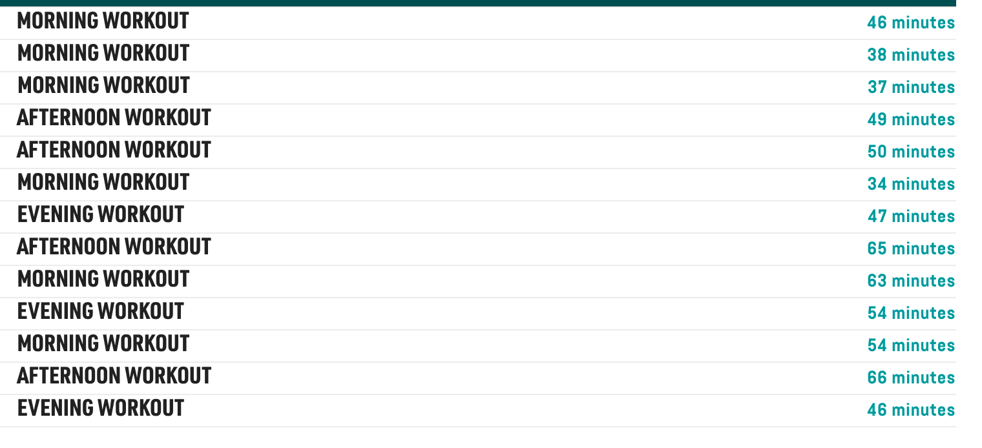Open the Afternoon Workout title with 65 minutes
Viewport: 982px width, 448px height.
114,247
